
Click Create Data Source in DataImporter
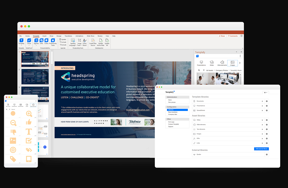point(93,42)
